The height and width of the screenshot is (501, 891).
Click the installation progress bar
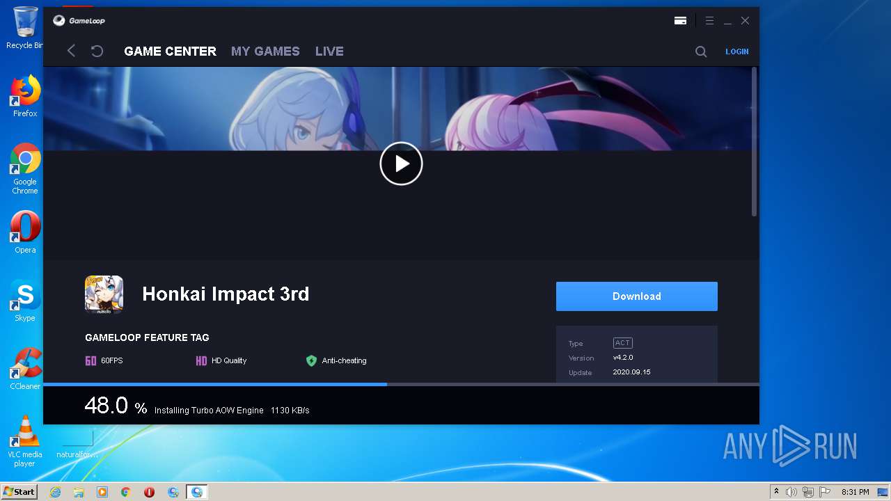[x=401, y=384]
